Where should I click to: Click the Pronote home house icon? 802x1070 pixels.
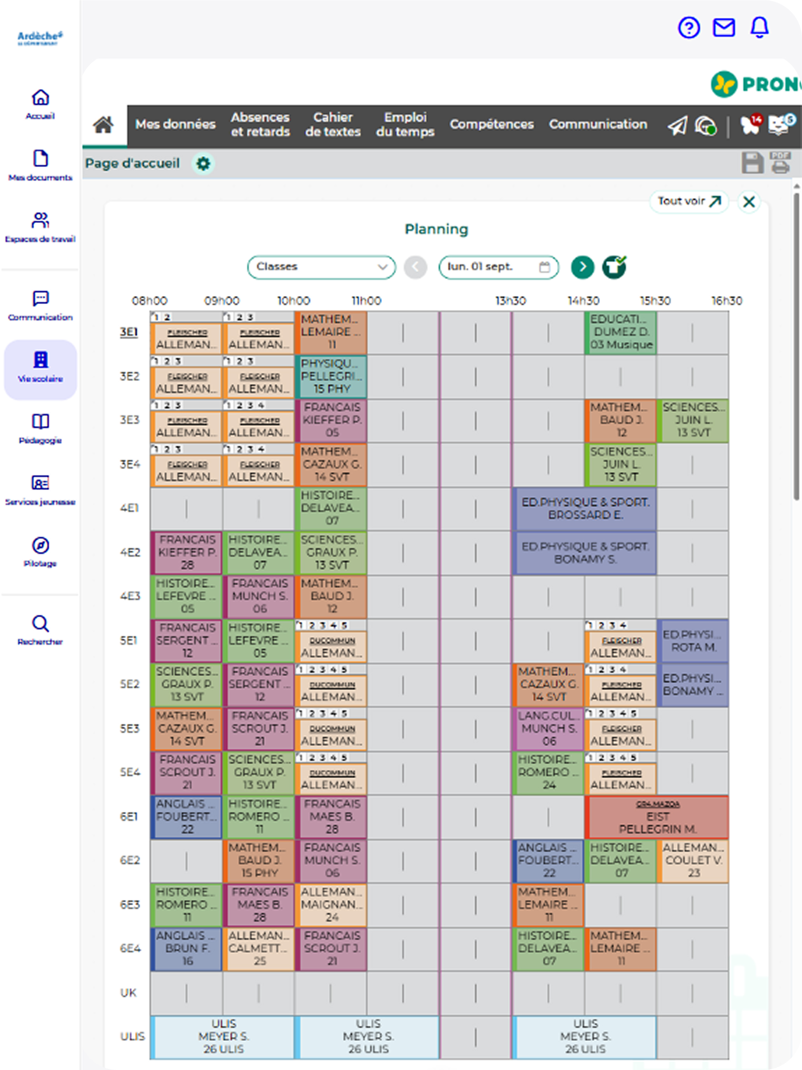tap(103, 125)
